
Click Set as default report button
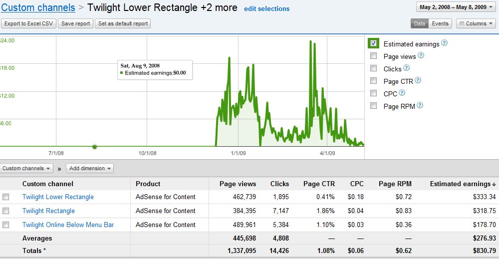123,23
